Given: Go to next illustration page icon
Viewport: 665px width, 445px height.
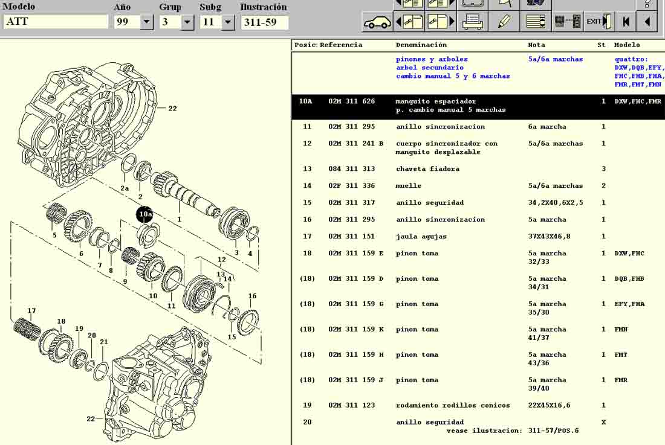Looking at the screenshot, I should (441, 22).
